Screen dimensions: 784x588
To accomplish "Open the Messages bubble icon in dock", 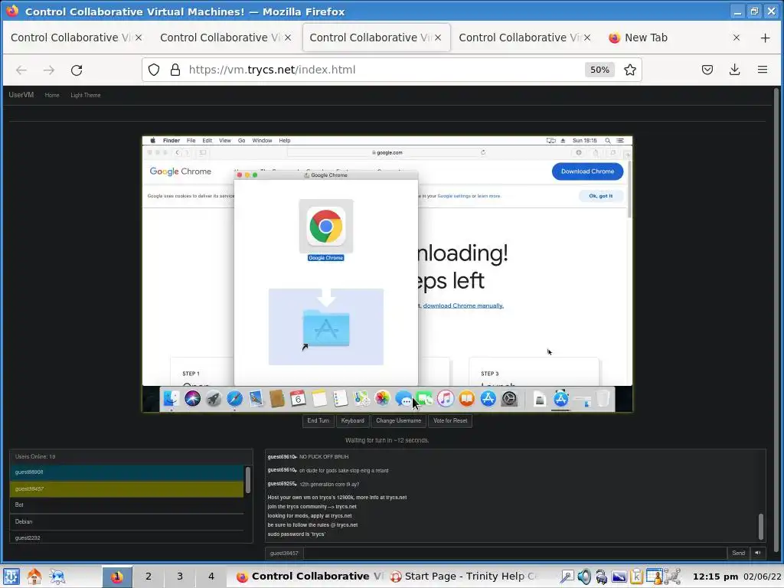I will [x=403, y=398].
